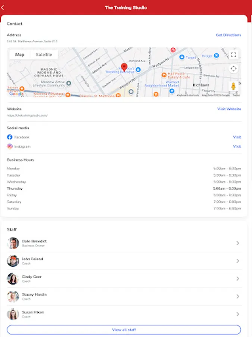Visit the Instagram page
The height and width of the screenshot is (337, 252).
pyautogui.click(x=237, y=146)
